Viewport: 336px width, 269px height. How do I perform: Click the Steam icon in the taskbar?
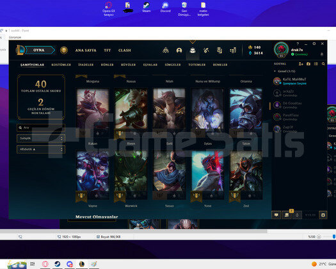pos(57,264)
